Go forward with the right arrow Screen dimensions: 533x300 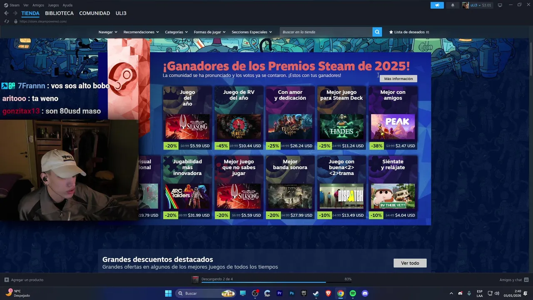click(x=15, y=13)
